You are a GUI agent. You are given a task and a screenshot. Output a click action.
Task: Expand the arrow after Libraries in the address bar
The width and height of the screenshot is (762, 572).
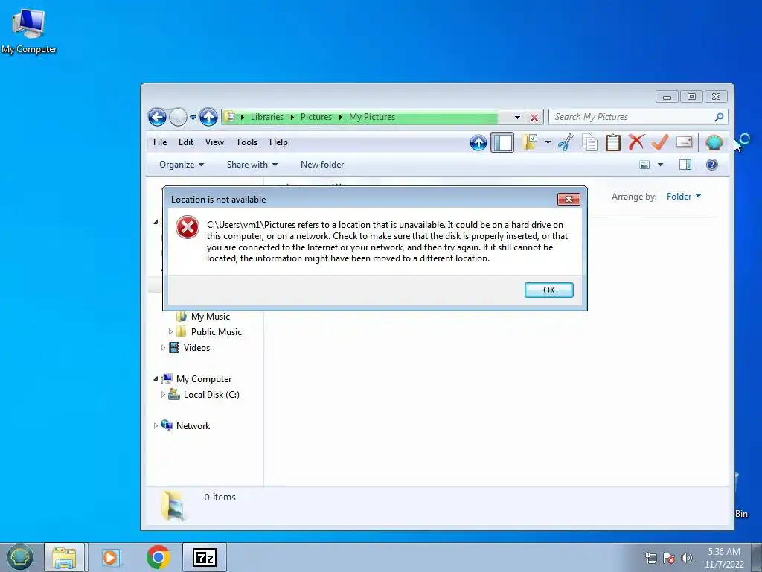point(292,117)
